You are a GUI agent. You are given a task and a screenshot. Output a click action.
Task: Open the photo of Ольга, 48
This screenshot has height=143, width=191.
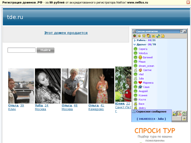[75, 86]
